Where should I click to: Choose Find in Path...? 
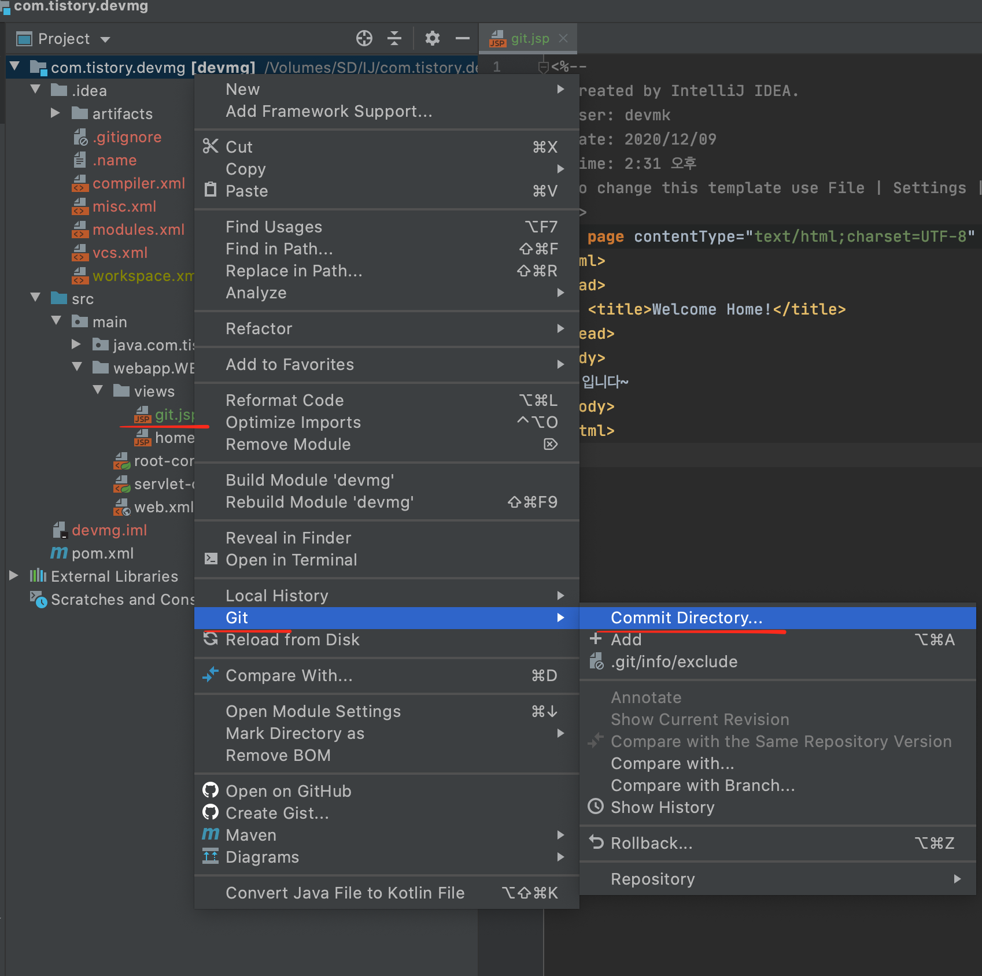pyautogui.click(x=386, y=249)
